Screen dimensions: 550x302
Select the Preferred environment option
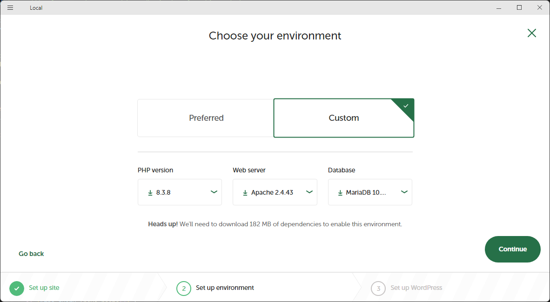point(206,118)
